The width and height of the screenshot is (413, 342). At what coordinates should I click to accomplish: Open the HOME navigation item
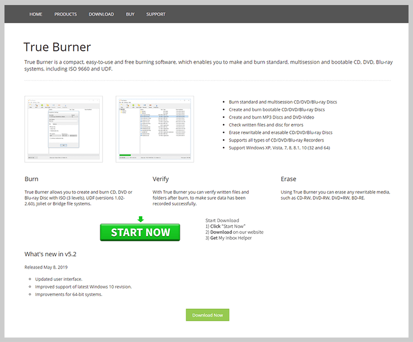point(35,14)
